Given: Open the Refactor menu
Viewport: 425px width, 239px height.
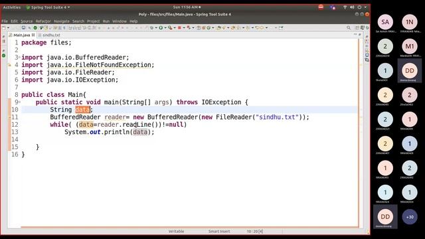Looking at the screenshot, I should (x=43, y=21).
